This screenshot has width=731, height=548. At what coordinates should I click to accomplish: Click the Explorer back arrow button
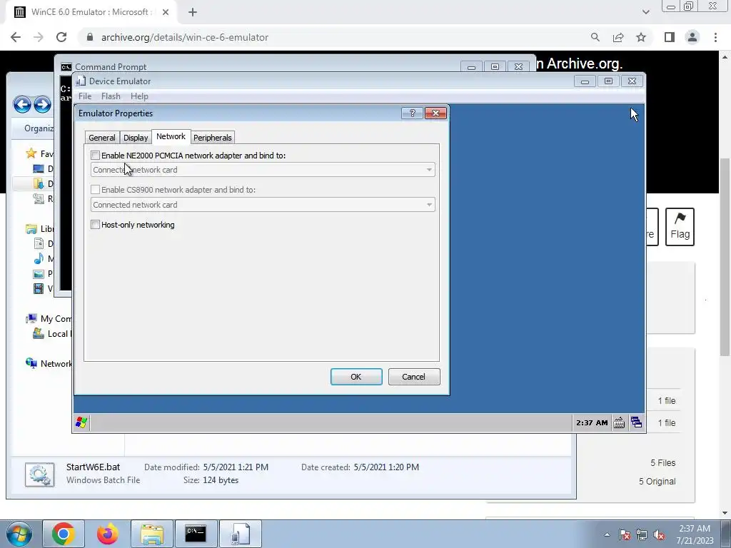coord(22,104)
